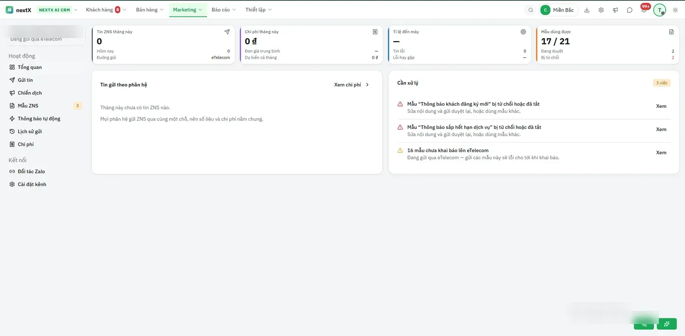Click the "Cần xử lý" heading
The height and width of the screenshot is (336, 685).
[408, 83]
